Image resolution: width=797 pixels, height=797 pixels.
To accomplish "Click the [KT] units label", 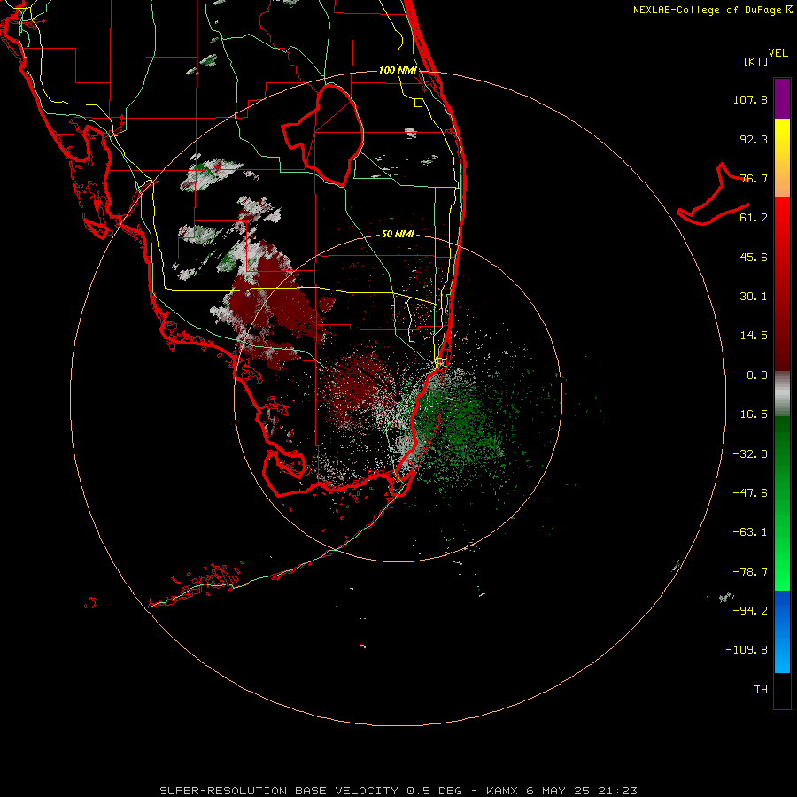I will pyautogui.click(x=756, y=61).
